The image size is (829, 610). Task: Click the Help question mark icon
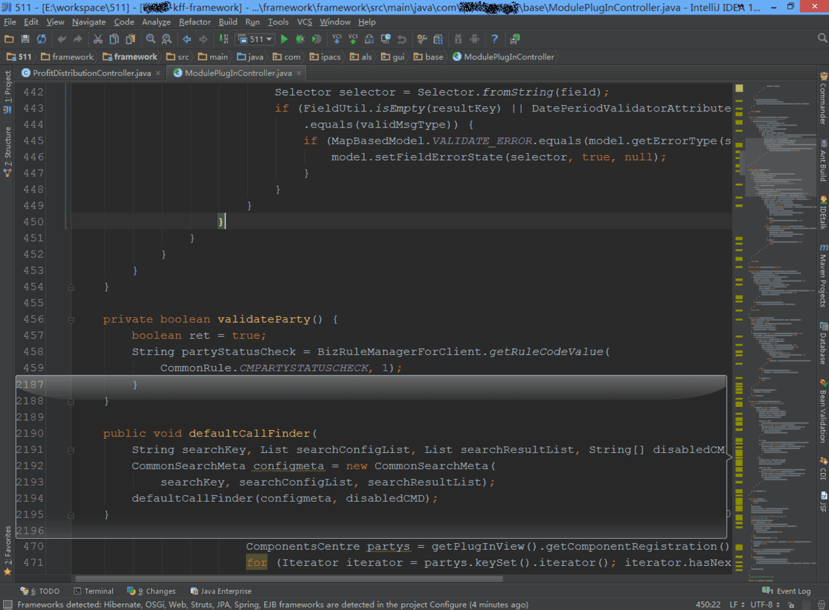click(494, 39)
